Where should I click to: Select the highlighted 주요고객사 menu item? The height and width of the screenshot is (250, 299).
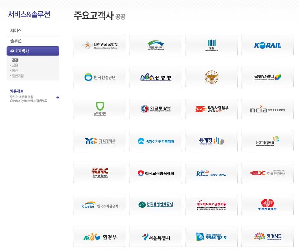[33, 51]
